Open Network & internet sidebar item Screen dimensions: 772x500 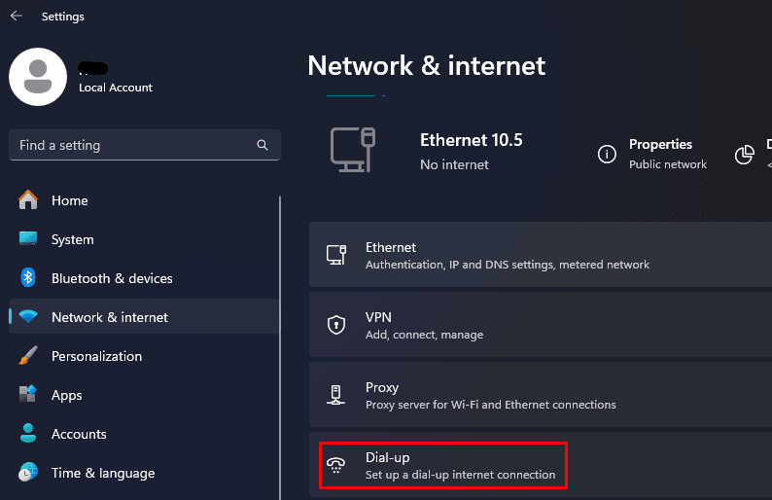(109, 317)
